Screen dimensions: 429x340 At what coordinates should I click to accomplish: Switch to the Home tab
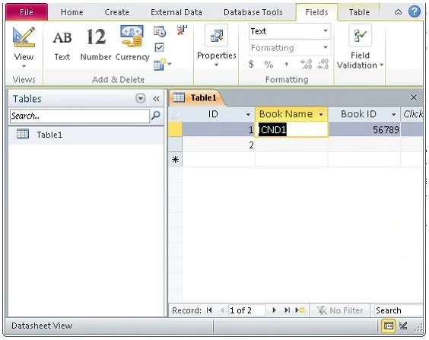(72, 12)
